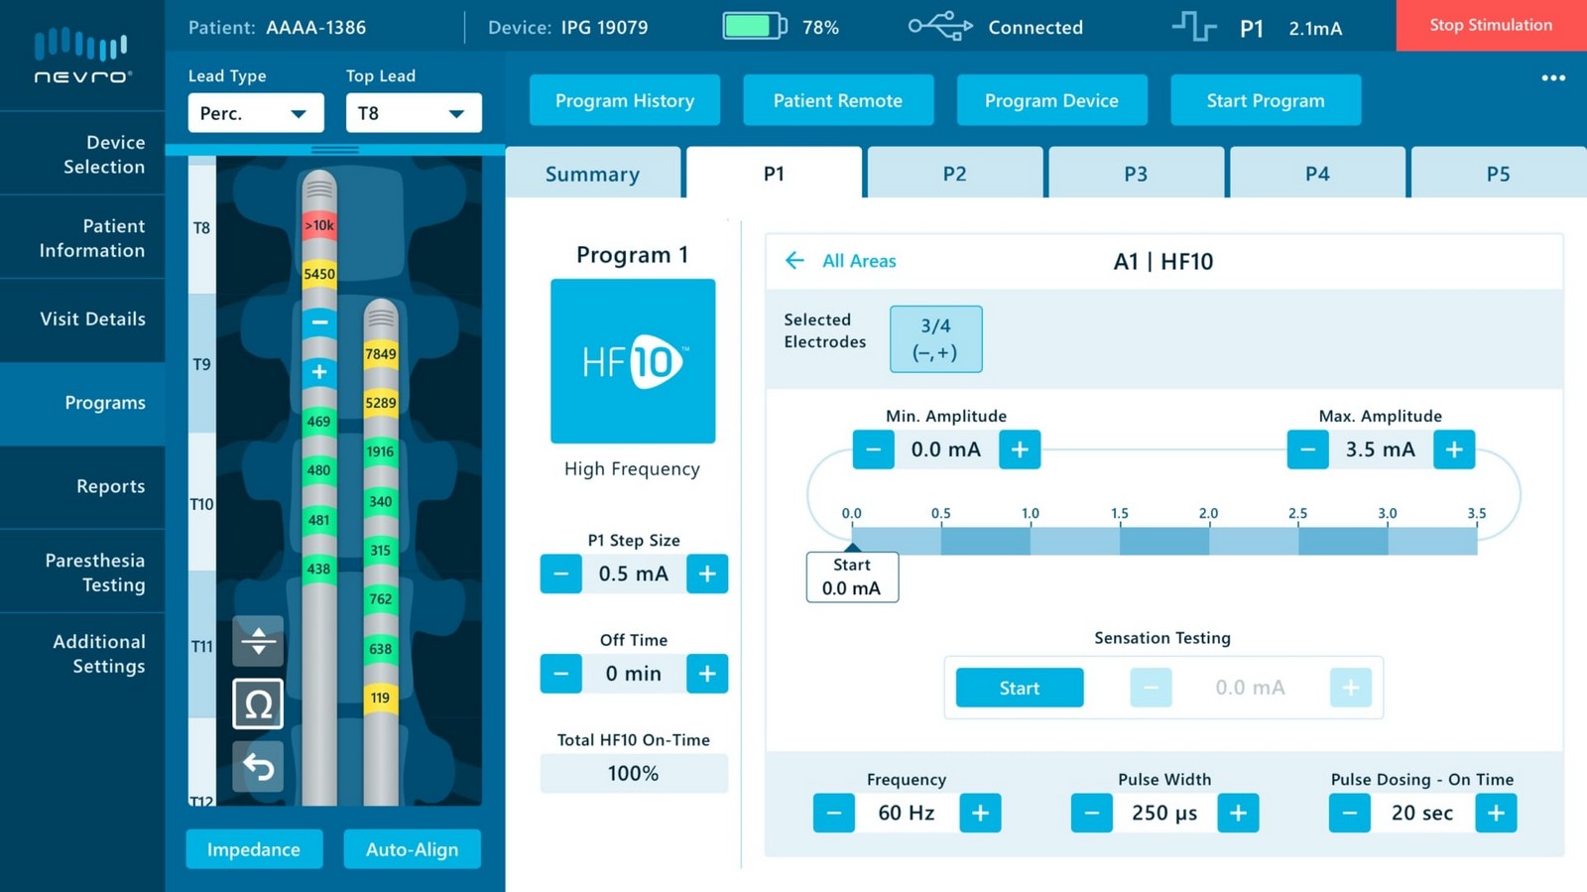Decrease P1 Step Size with minus
1587x892 pixels.
(561, 573)
